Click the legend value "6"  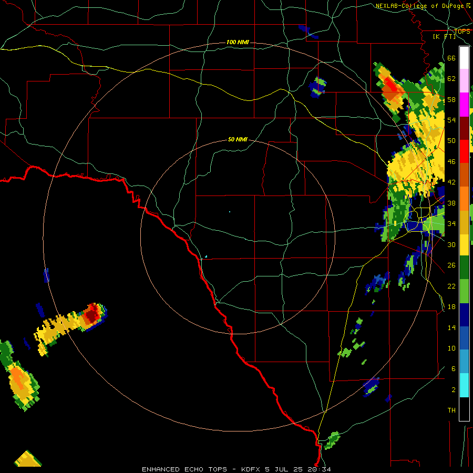pyautogui.click(x=453, y=369)
